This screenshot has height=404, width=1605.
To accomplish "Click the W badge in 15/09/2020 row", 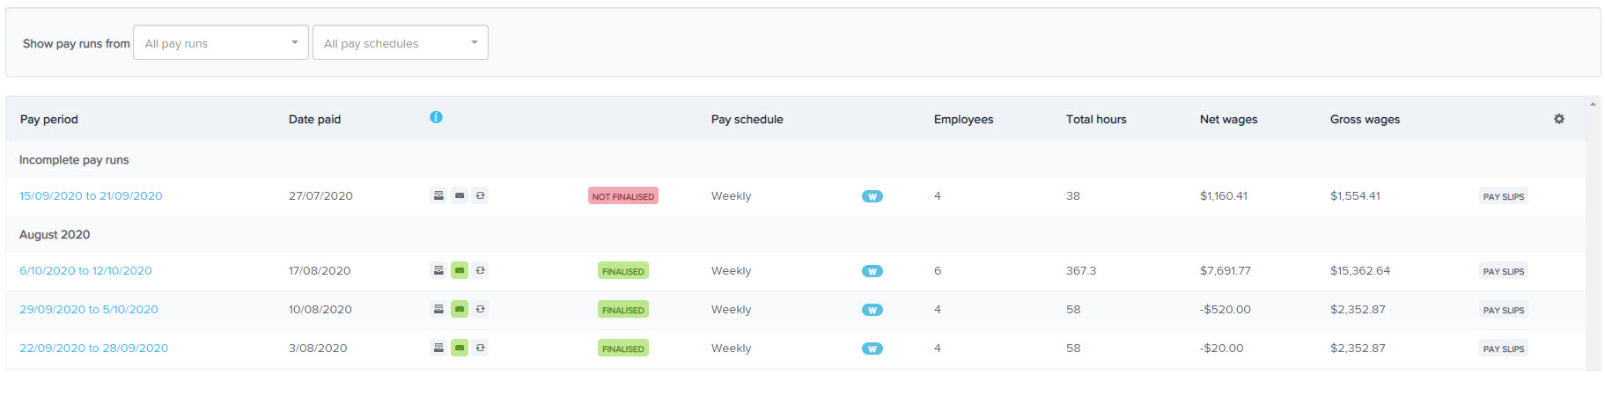I will [x=872, y=196].
